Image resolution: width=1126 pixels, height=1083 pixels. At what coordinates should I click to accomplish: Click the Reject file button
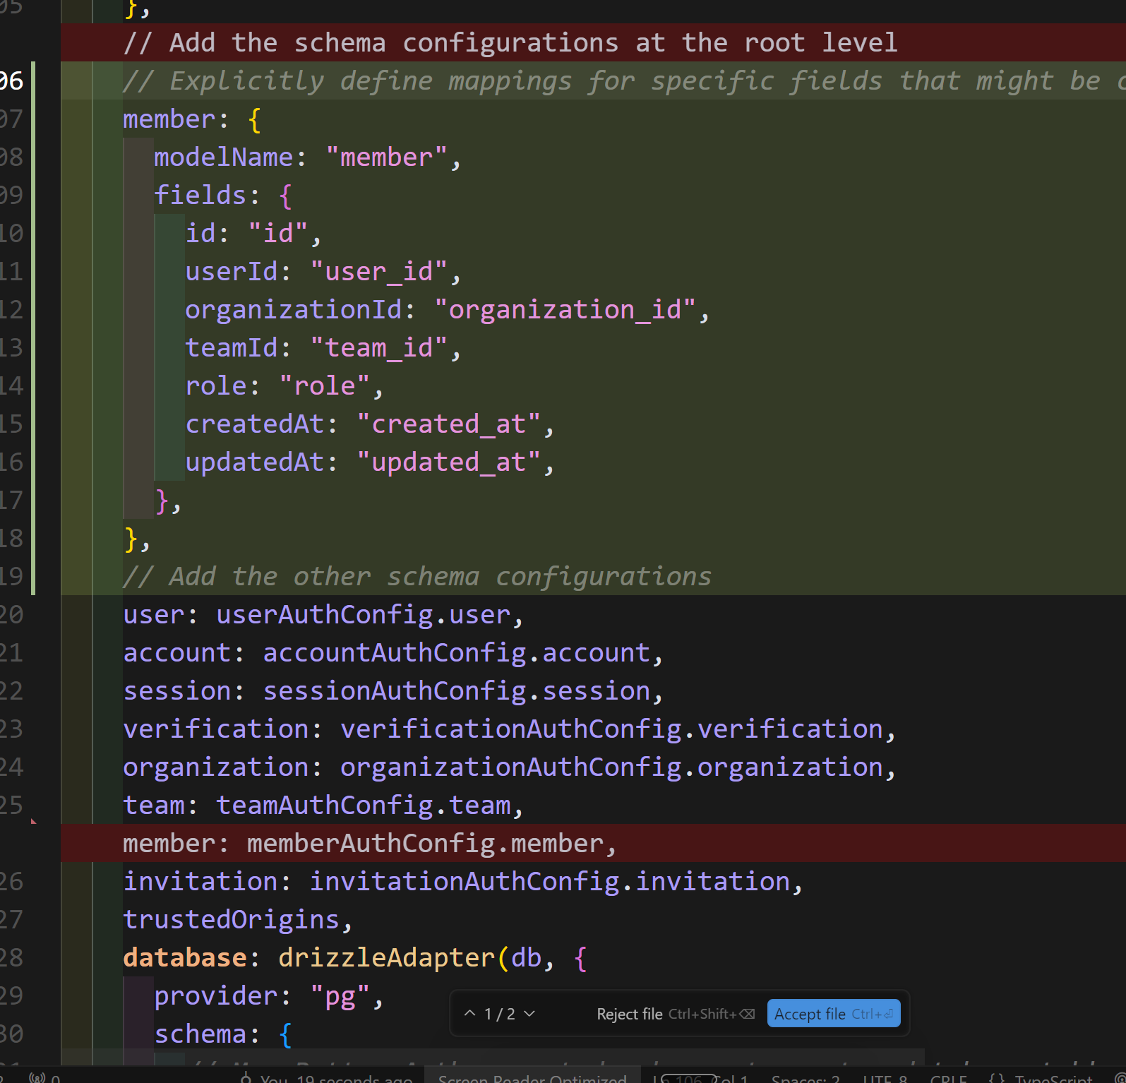[676, 1014]
